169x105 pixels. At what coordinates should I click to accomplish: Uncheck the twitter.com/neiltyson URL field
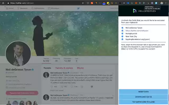pyautogui.click(x=122, y=31)
